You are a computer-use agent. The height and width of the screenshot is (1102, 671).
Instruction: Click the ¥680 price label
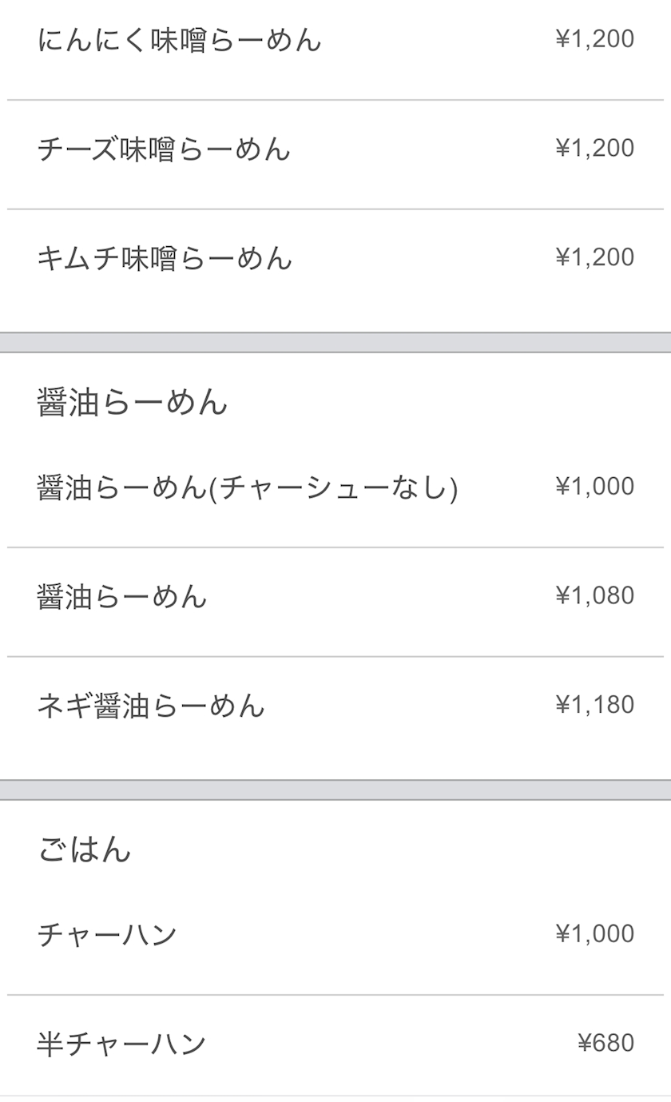(x=605, y=1044)
